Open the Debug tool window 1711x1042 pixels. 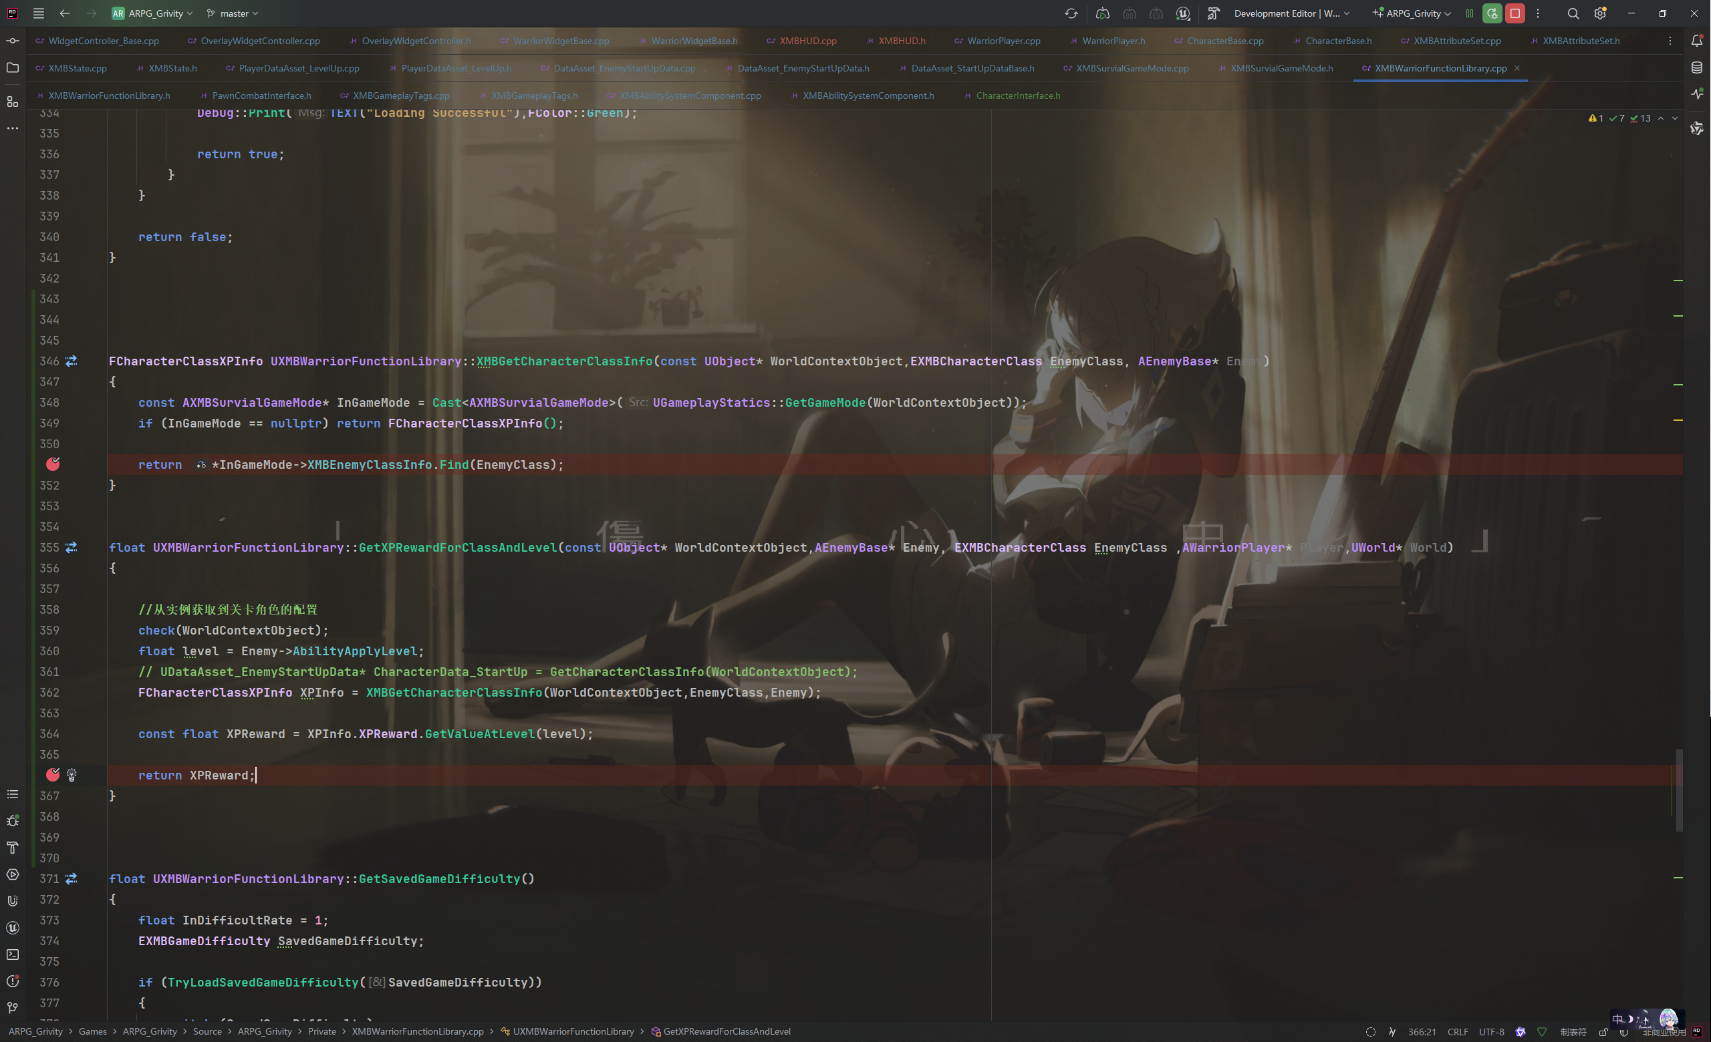[13, 821]
